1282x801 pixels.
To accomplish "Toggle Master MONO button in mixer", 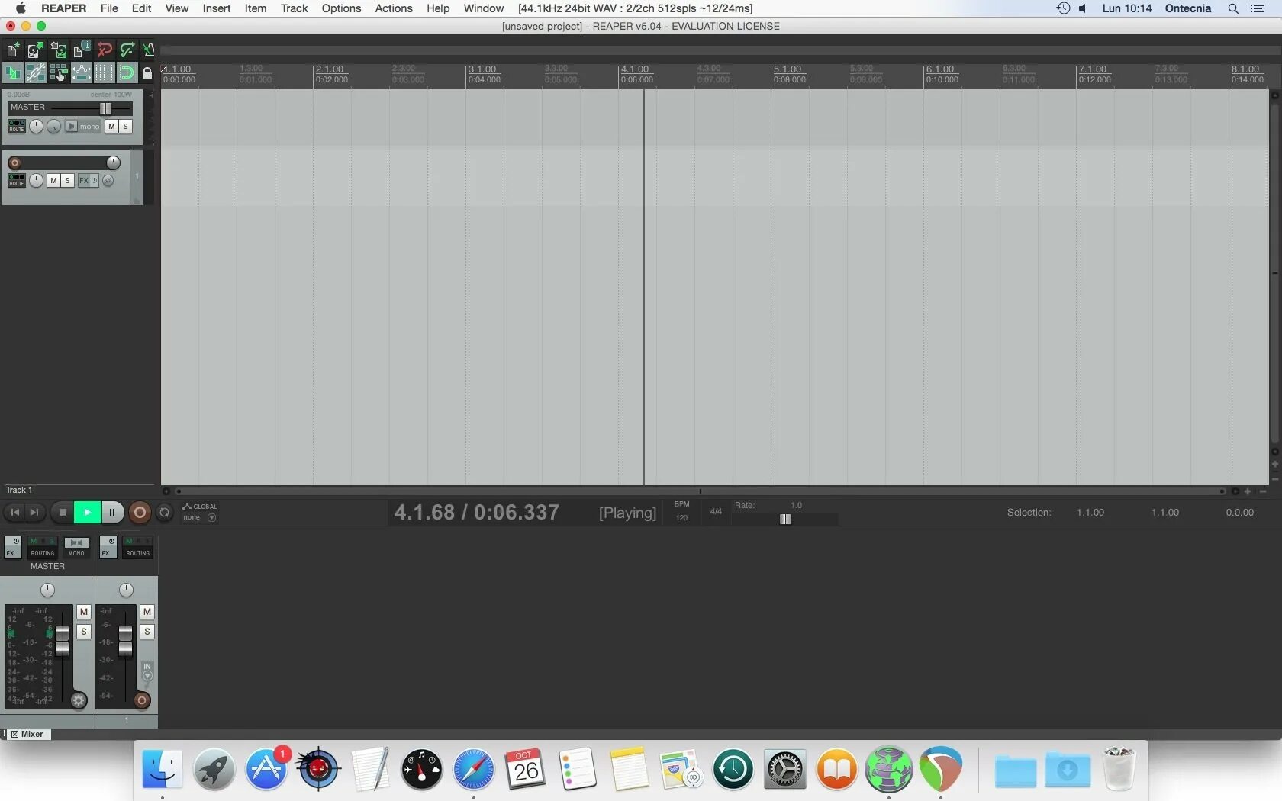I will 76,547.
